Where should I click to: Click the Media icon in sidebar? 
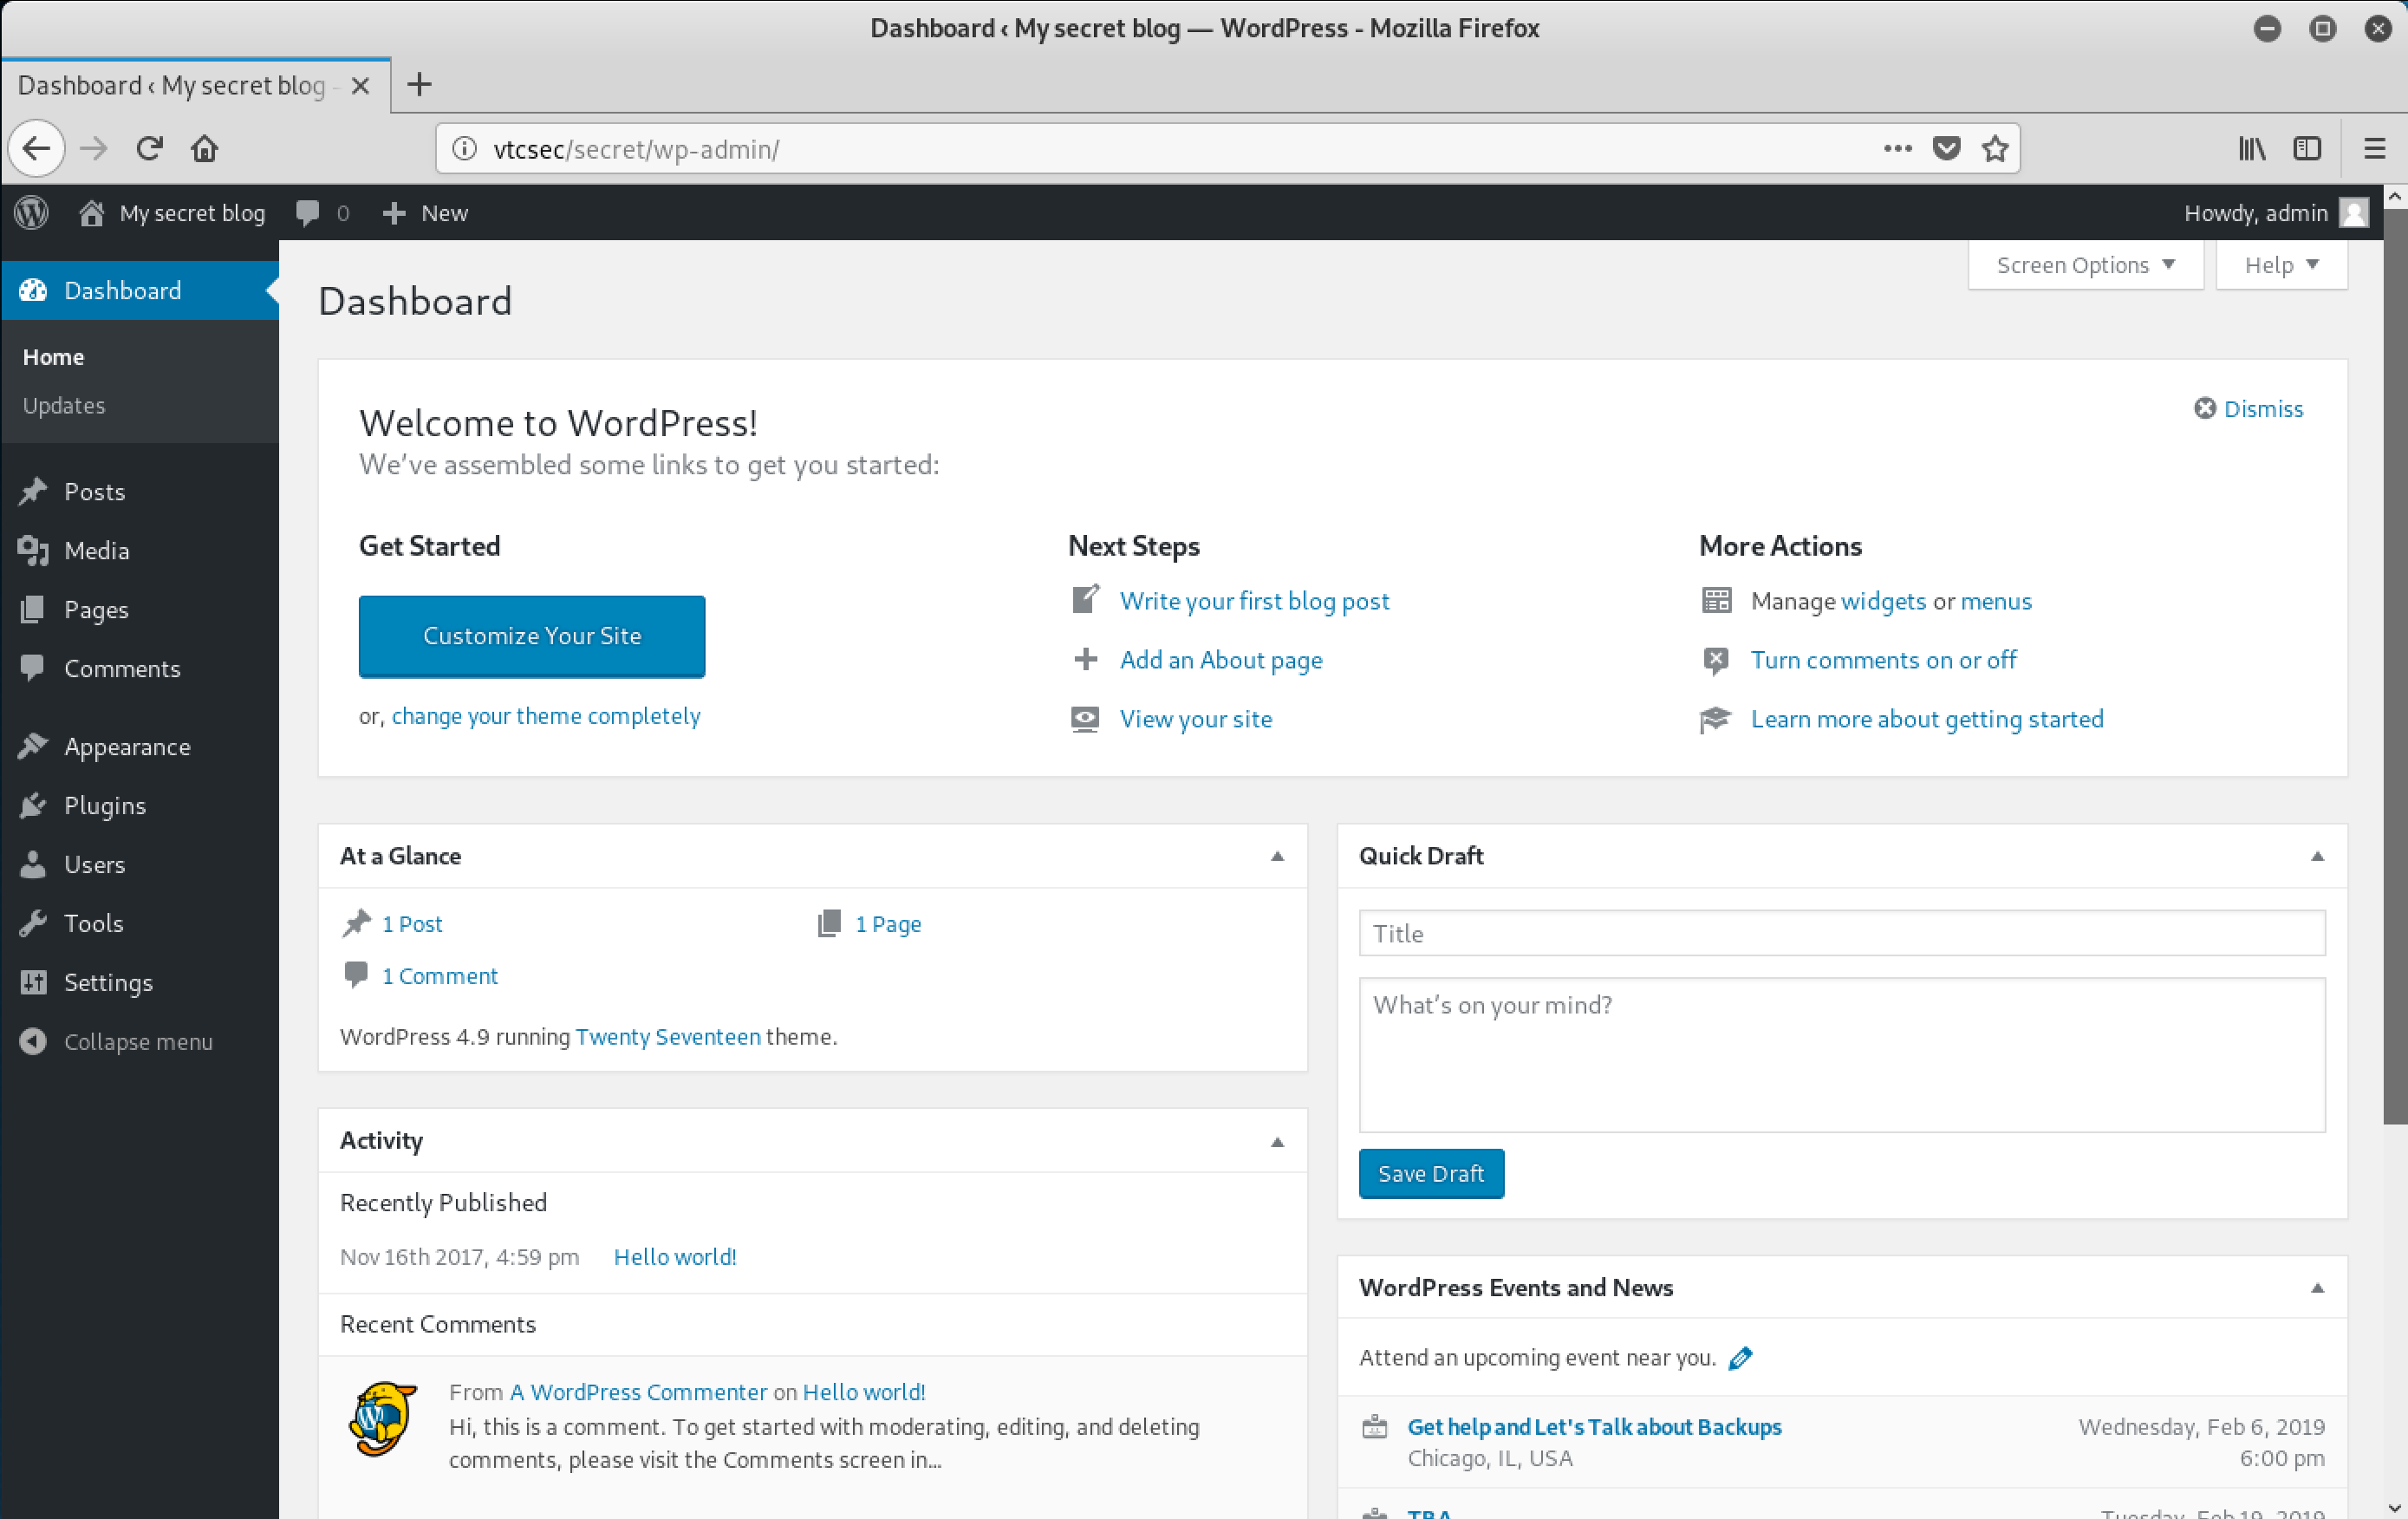tap(33, 550)
